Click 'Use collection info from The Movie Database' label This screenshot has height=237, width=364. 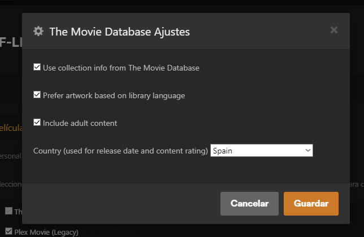(x=121, y=68)
